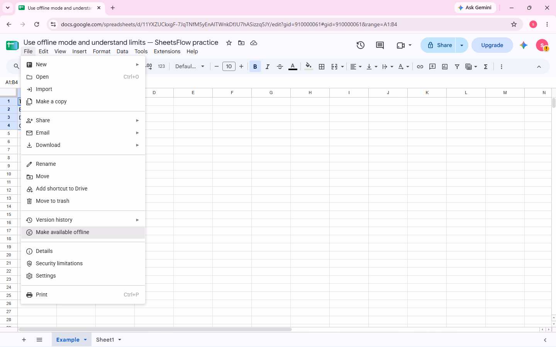
Task: Toggle bold formatting
Action: coord(255,67)
